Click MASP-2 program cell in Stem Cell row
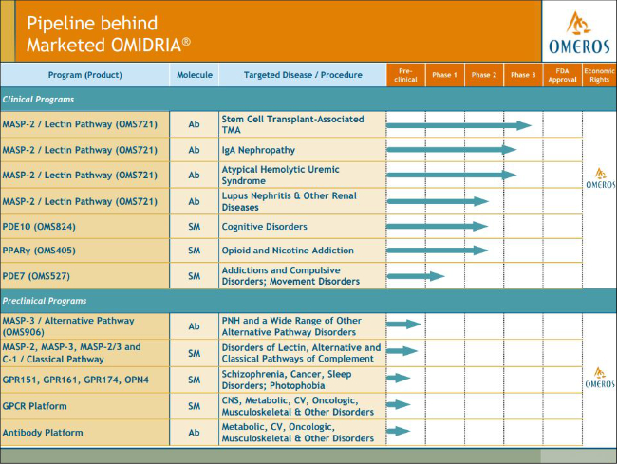 [85, 124]
